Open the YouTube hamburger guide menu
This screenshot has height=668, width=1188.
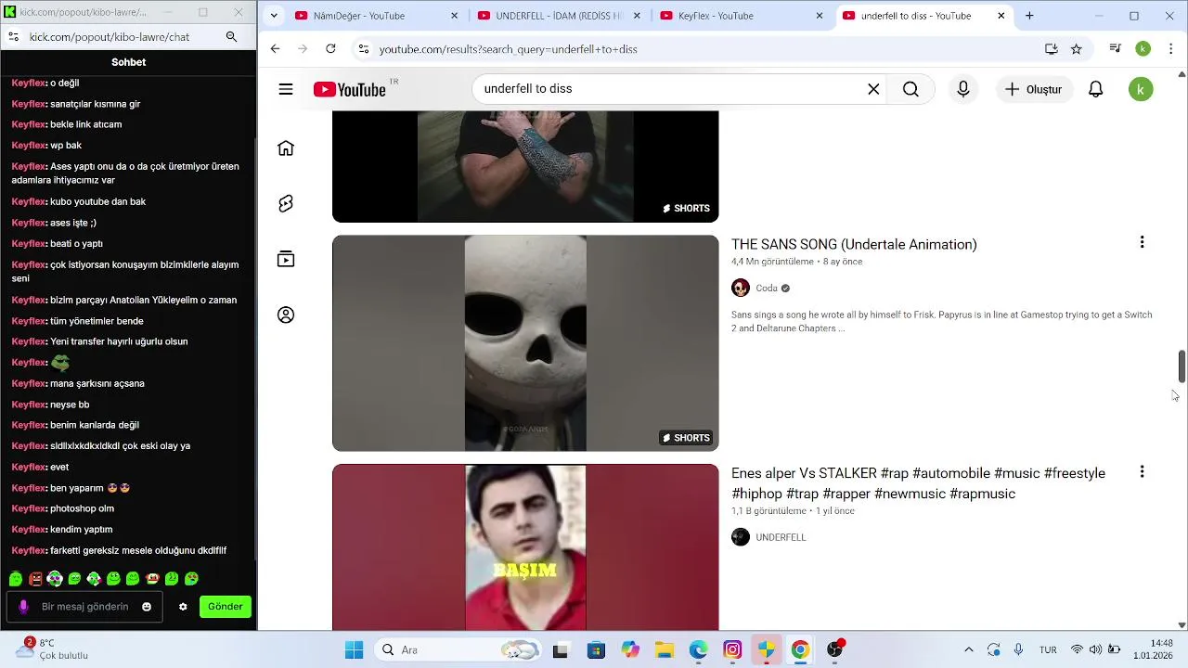click(x=286, y=89)
